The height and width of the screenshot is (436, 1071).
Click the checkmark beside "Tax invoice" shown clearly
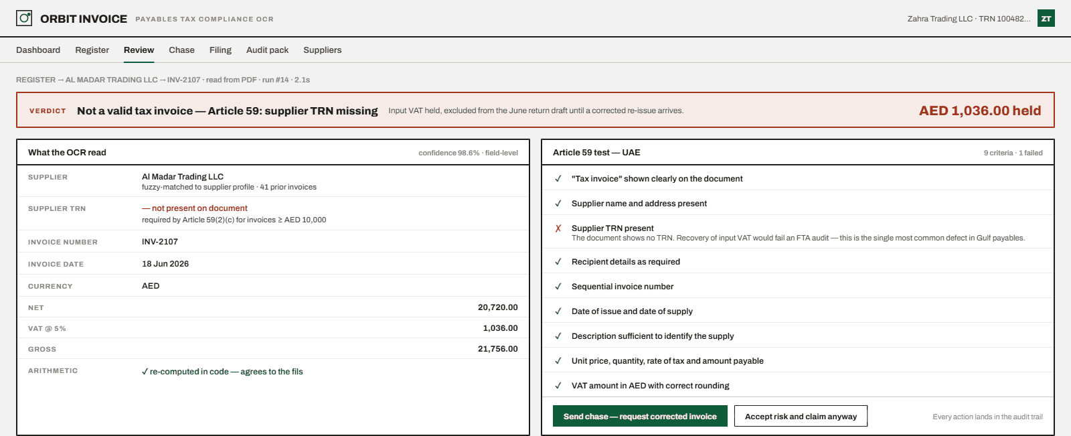tap(558, 179)
